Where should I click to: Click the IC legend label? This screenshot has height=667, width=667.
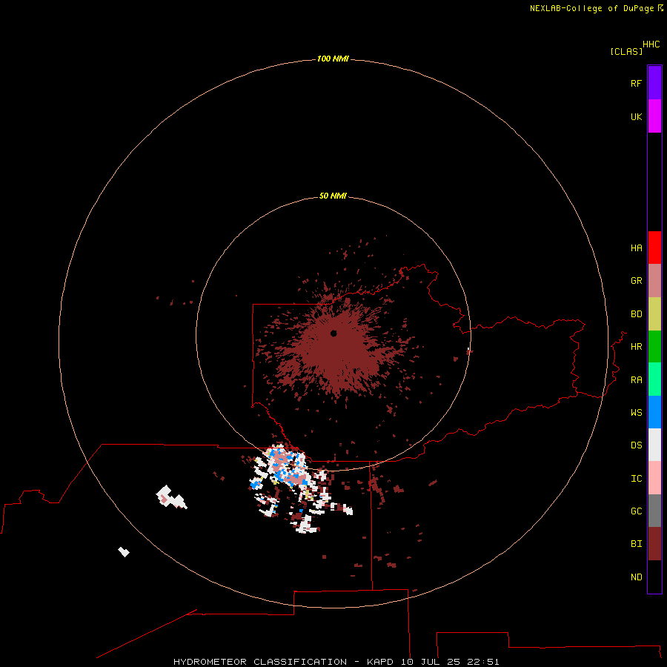tap(636, 478)
